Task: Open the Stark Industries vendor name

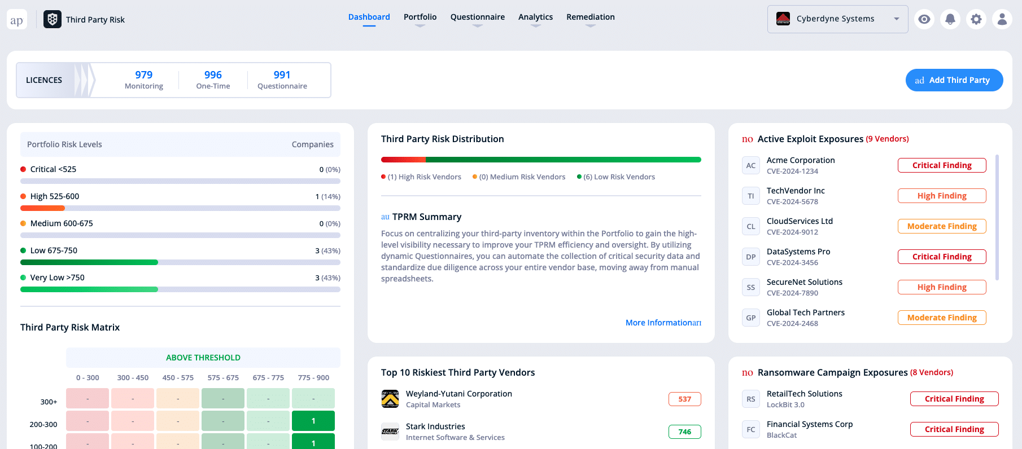Action: tap(435, 426)
